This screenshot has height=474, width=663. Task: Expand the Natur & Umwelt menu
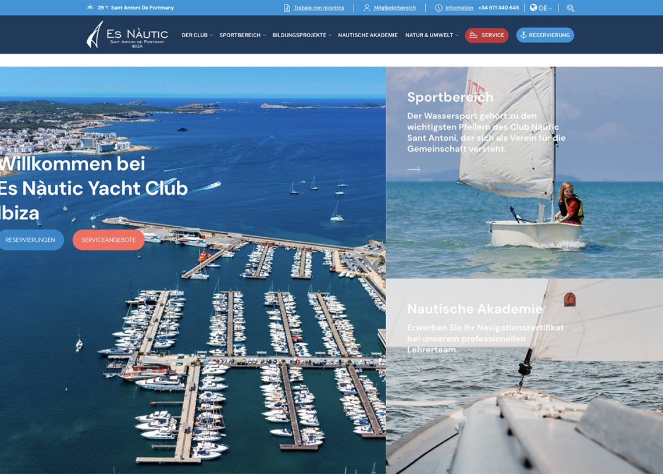(432, 35)
